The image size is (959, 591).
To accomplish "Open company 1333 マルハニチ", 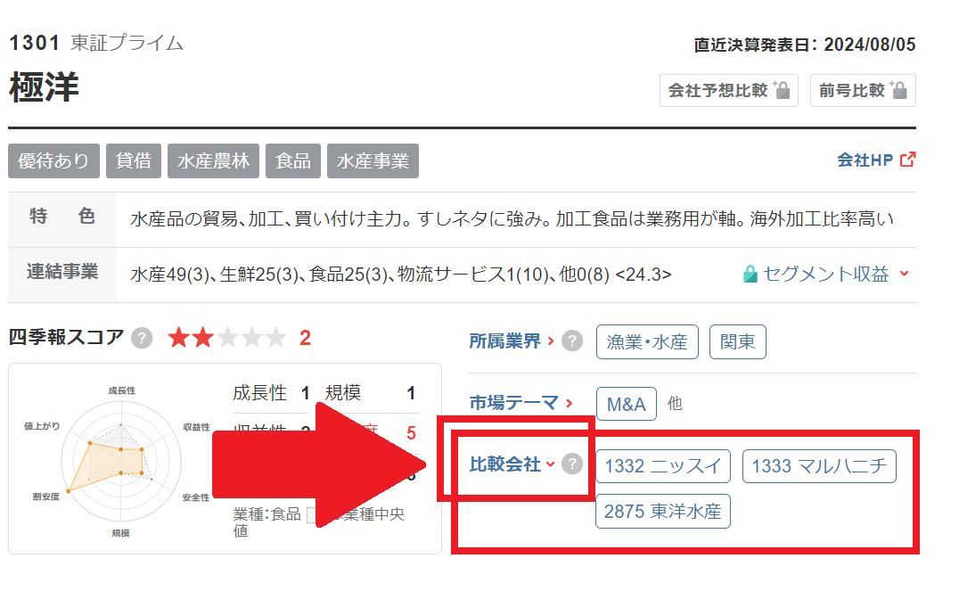I will point(819,466).
